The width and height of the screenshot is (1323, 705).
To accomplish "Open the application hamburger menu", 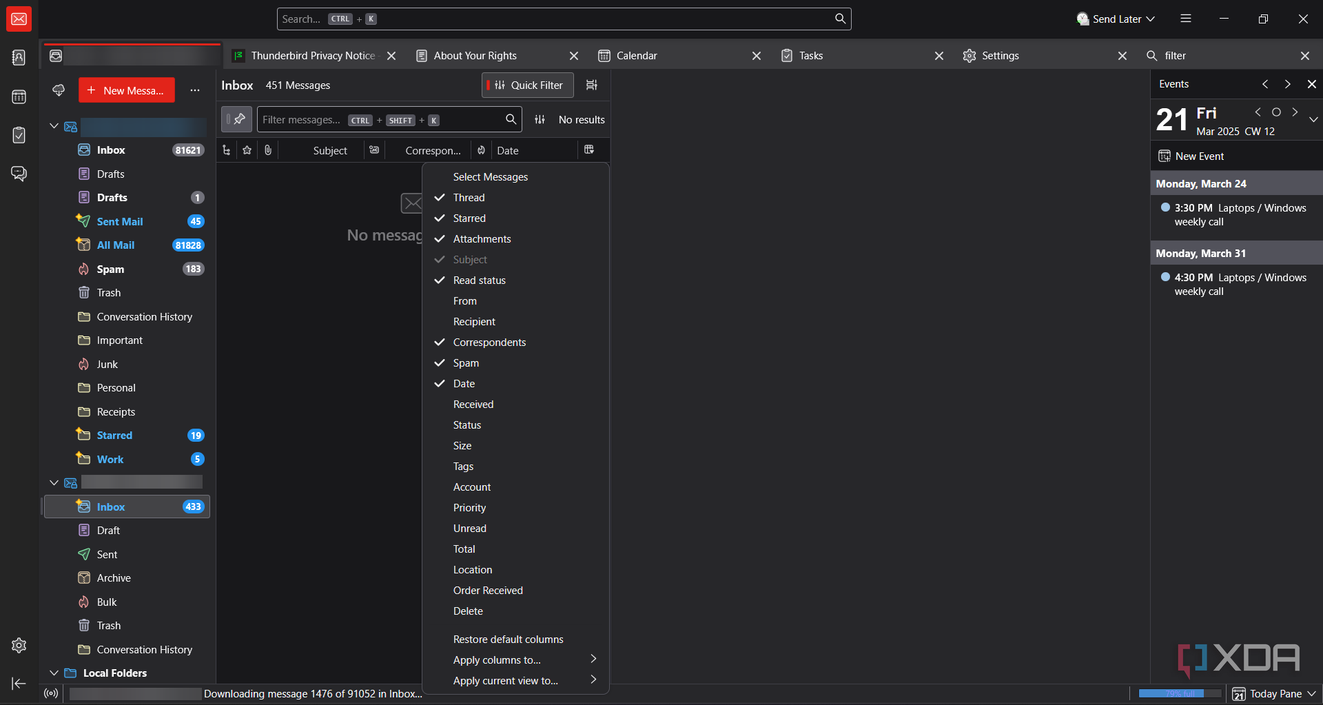I will (x=1186, y=19).
